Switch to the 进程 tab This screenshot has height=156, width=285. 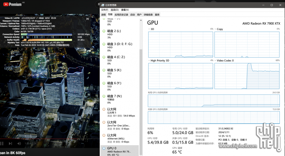(x=104, y=15)
